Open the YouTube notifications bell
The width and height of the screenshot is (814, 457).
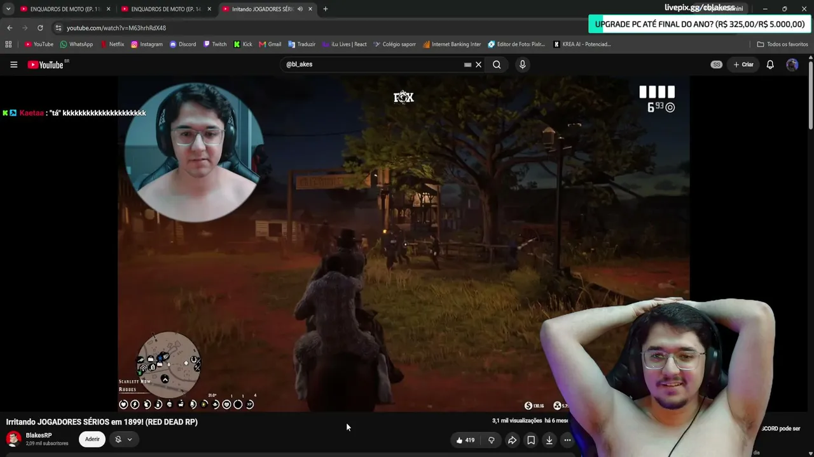770,64
